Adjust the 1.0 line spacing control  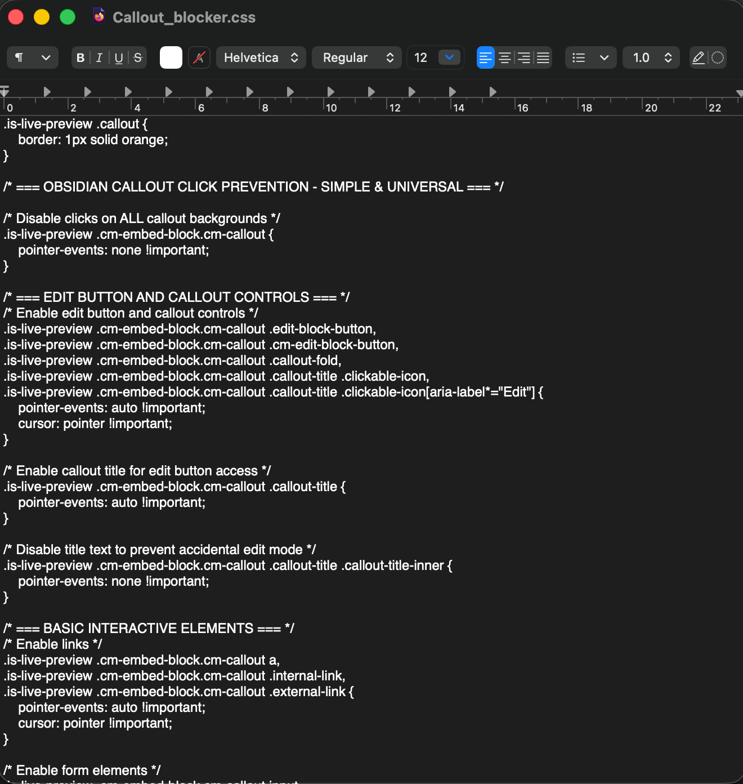[x=651, y=57]
